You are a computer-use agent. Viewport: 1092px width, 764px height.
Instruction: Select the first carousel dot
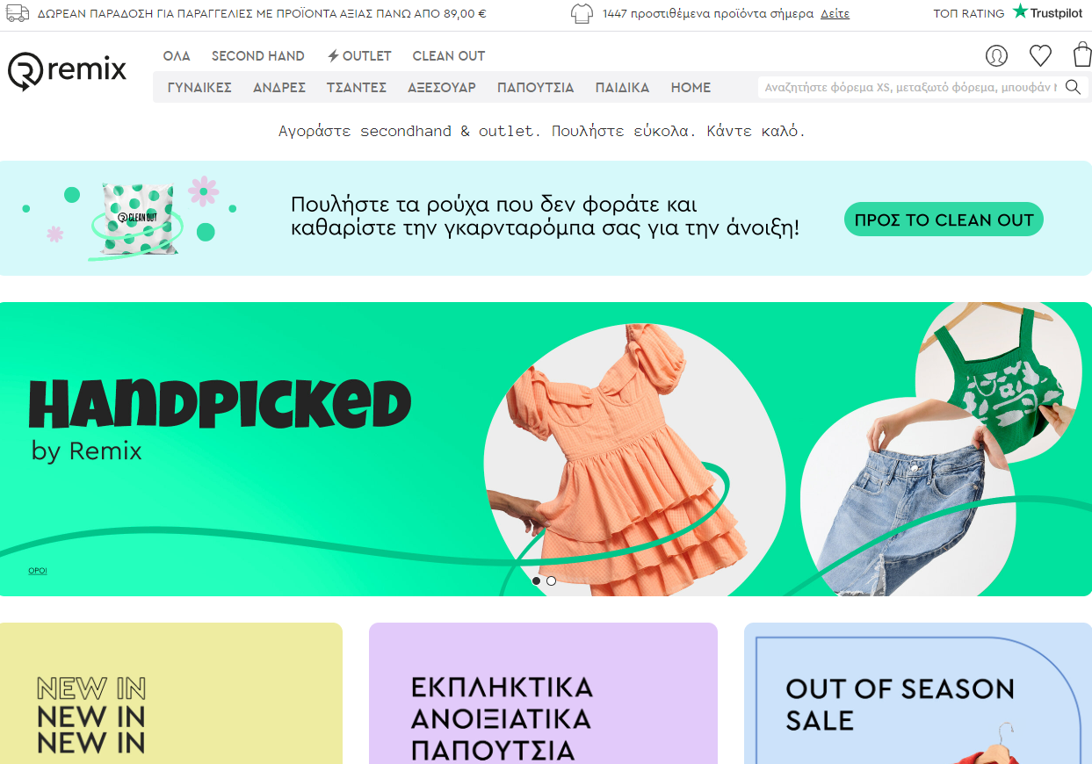point(536,580)
